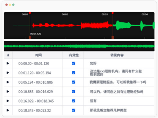
Task: Click the red close window button
Action: click(7, 5)
